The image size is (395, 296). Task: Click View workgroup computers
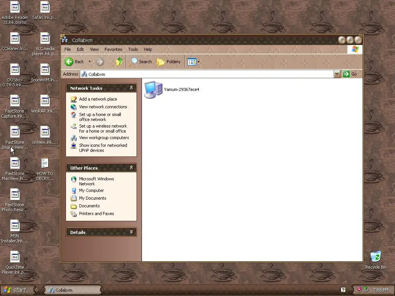coord(104,138)
